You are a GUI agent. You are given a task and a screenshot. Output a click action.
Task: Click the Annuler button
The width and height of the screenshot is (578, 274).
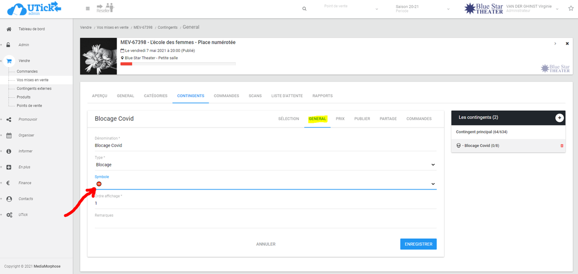265,244
